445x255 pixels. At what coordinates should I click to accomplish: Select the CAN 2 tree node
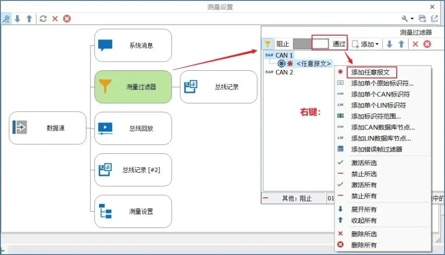284,73
